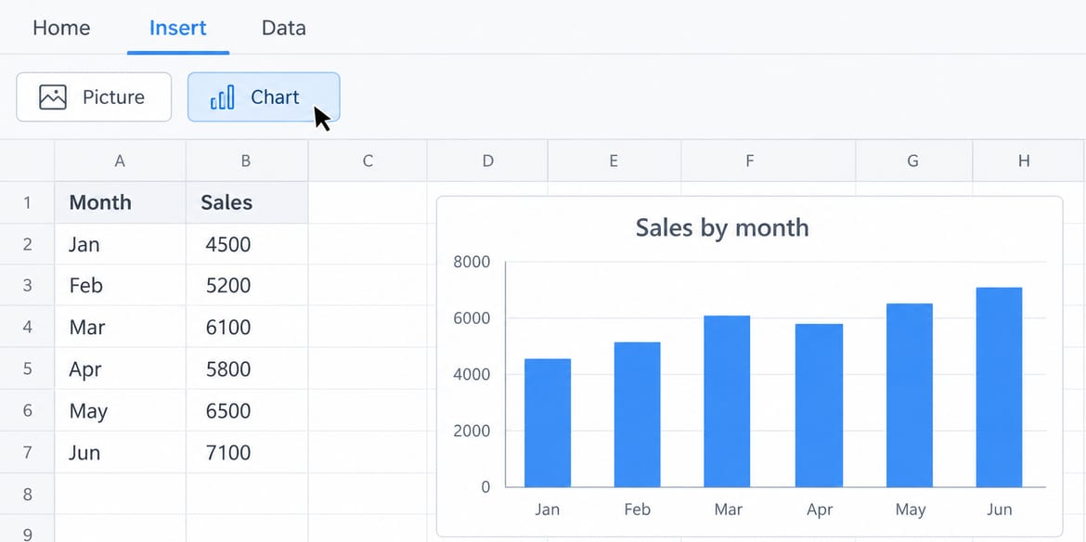This screenshot has height=542, width=1086.
Task: Click the bar chart icon on the Chart button
Action: 222,97
